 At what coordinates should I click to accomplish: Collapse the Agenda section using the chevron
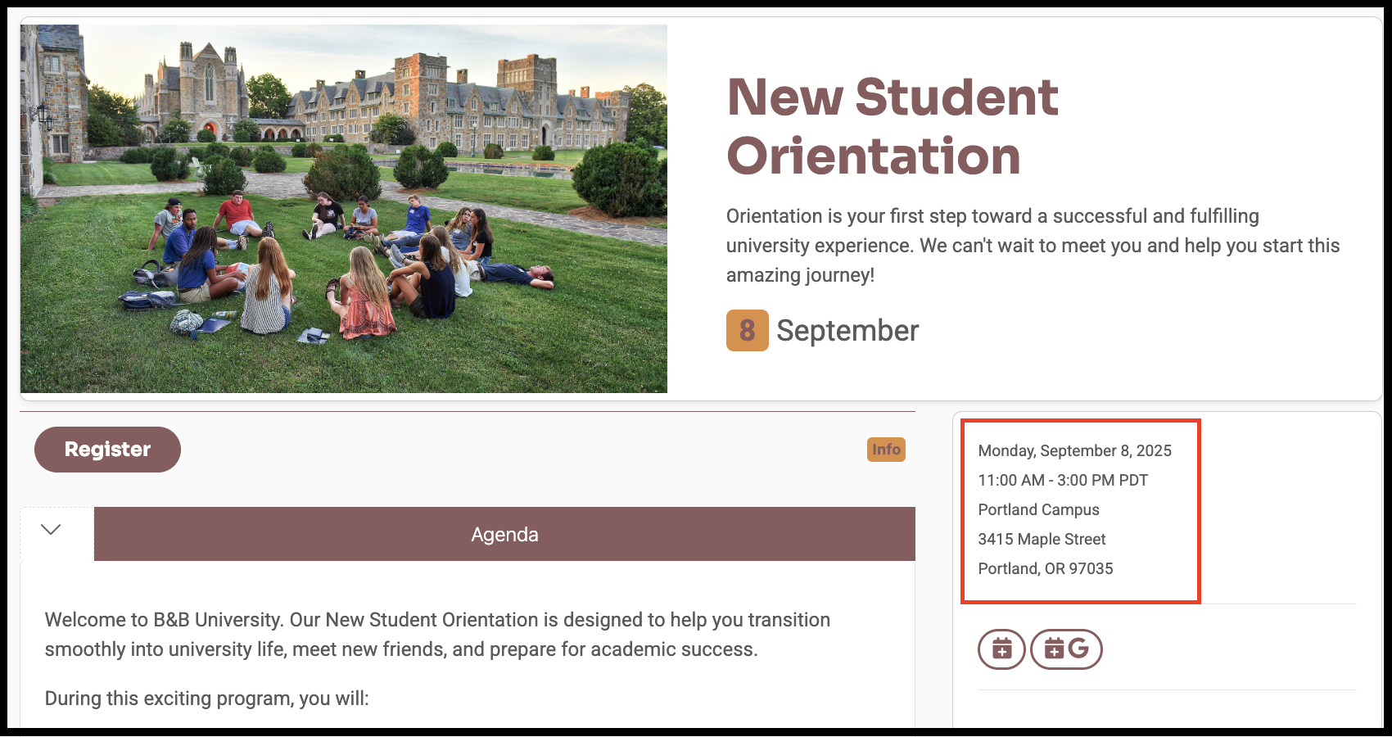(51, 530)
